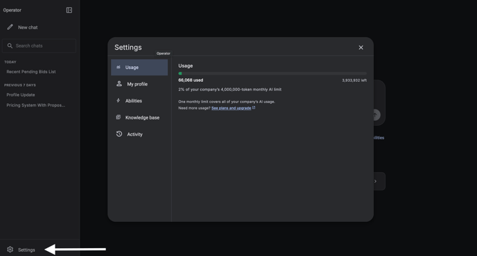Click the One monthly limit covers text

point(226,102)
